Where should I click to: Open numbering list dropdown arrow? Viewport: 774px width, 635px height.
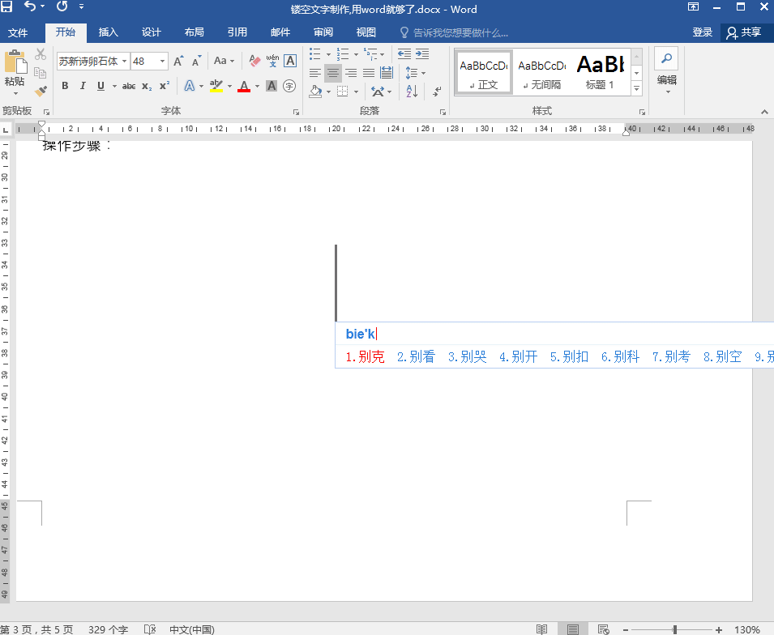(356, 54)
